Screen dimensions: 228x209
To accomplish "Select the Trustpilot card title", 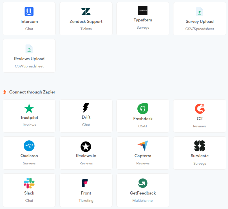I will pyautogui.click(x=29, y=118).
